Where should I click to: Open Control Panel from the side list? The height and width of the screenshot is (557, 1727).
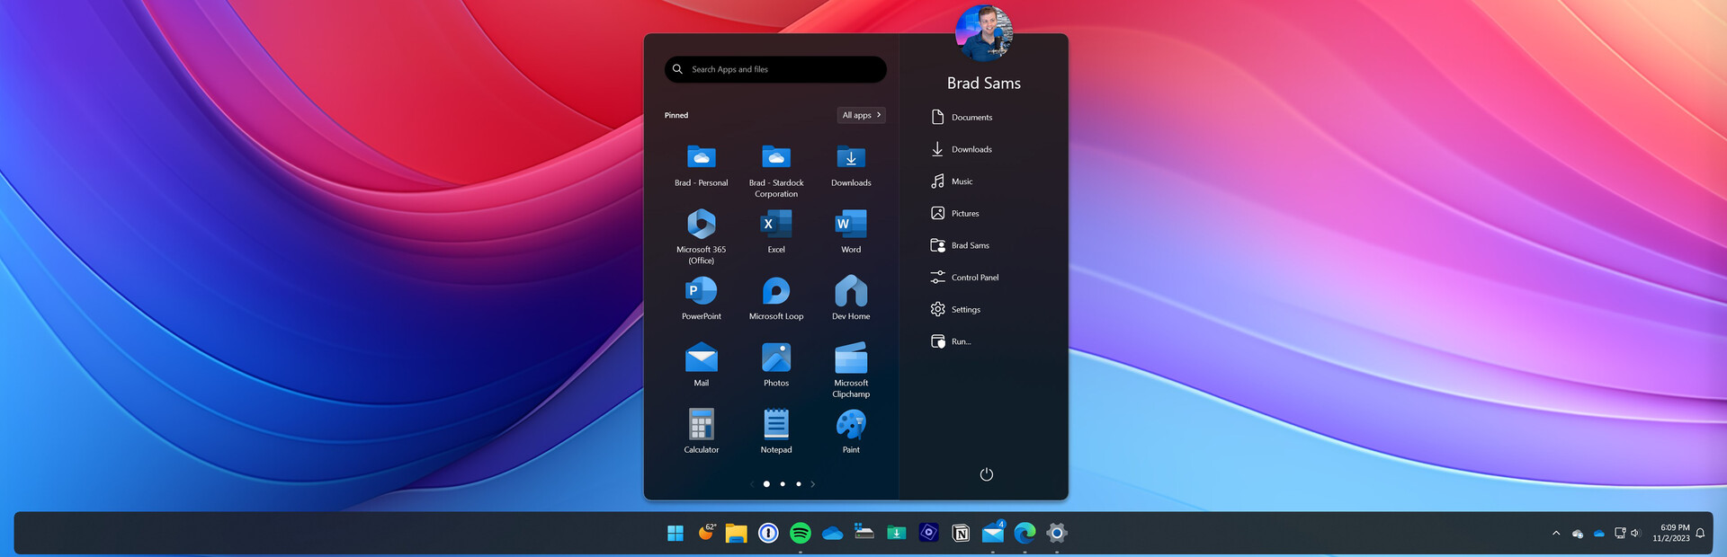(x=974, y=278)
